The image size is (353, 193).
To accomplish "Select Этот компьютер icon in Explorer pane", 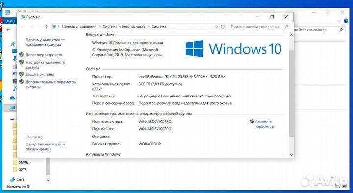I will [12, 108].
